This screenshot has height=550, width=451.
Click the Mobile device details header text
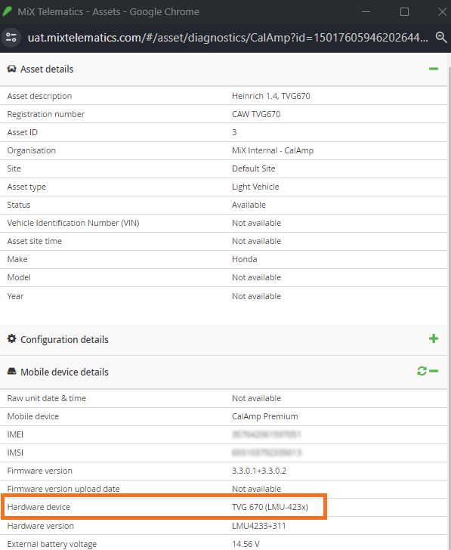[x=64, y=372]
